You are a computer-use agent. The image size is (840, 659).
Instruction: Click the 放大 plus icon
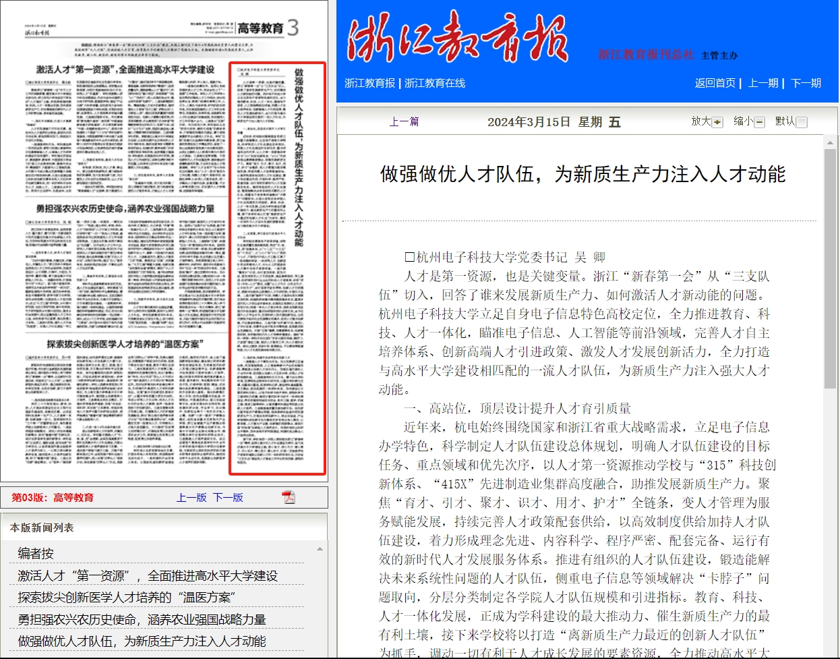click(x=717, y=122)
